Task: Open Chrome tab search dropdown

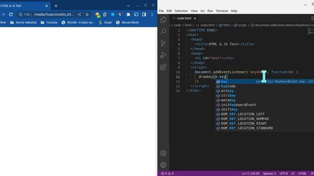Action: click(x=128, y=6)
